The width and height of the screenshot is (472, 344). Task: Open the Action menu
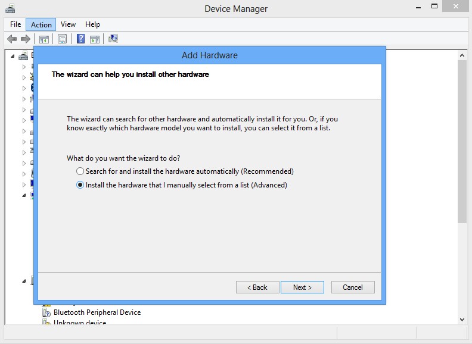[41, 24]
